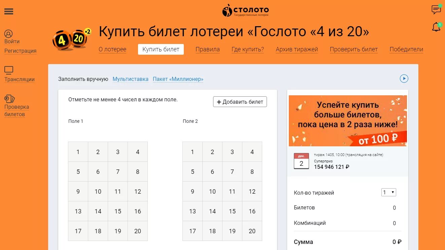This screenshot has width=445, height=250.
Task: Click the Поле 1 label
Action: 76,121
